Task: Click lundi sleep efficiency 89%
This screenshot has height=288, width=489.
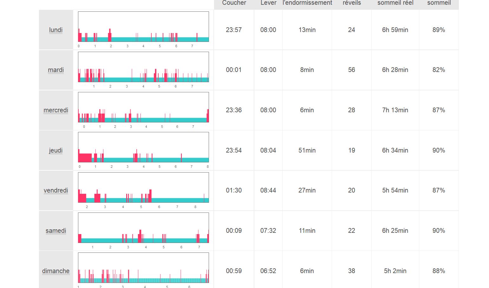Action: pos(439,30)
